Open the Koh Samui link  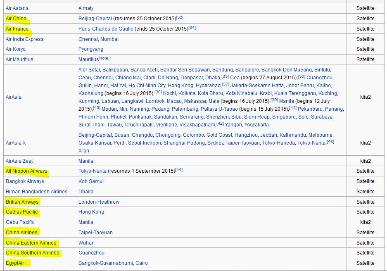point(91,181)
